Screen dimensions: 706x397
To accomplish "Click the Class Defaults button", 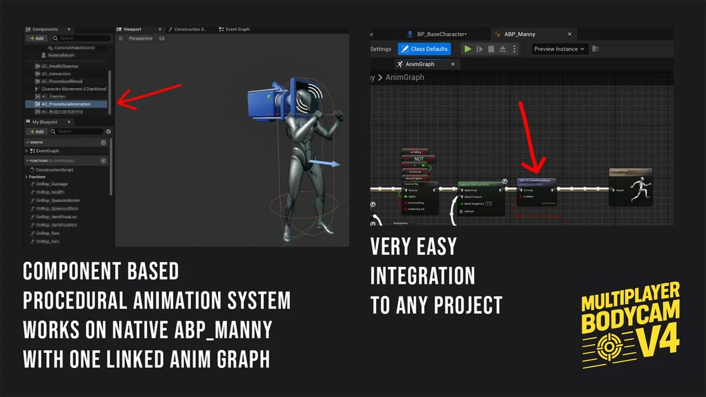I will tap(424, 49).
